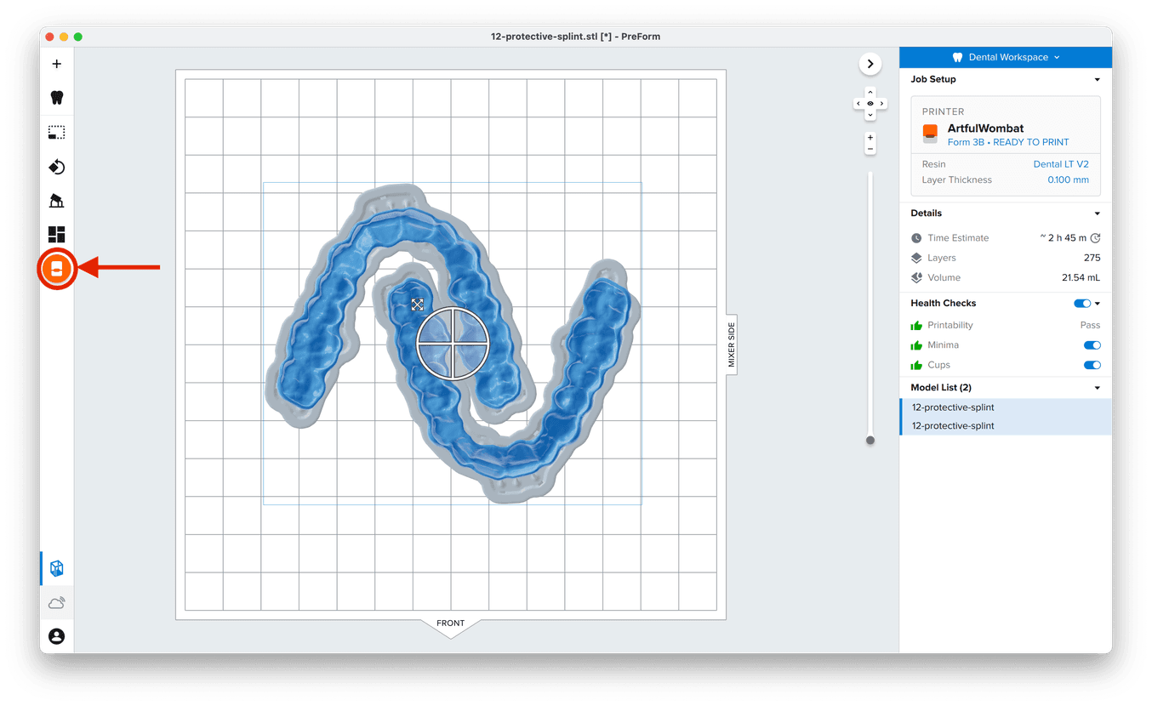Viewport: 1152px width, 706px height.
Task: Open the Dental Workspace dropdown
Action: coord(1006,57)
